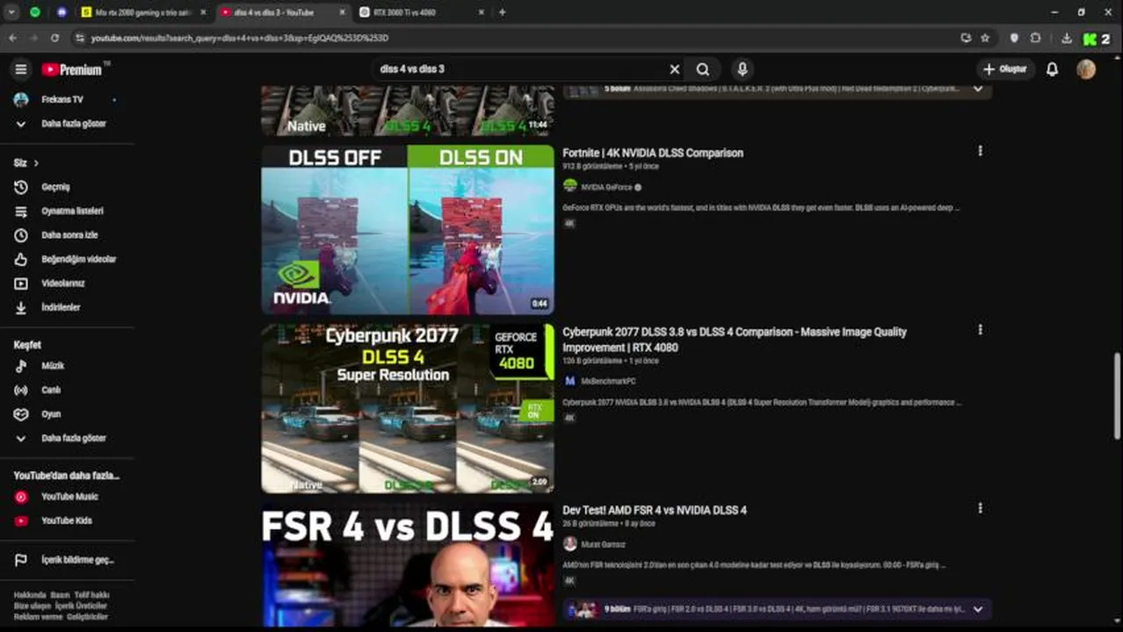This screenshot has width=1123, height=632.
Task: Open the shield icon in address bar
Action: [x=1014, y=38]
